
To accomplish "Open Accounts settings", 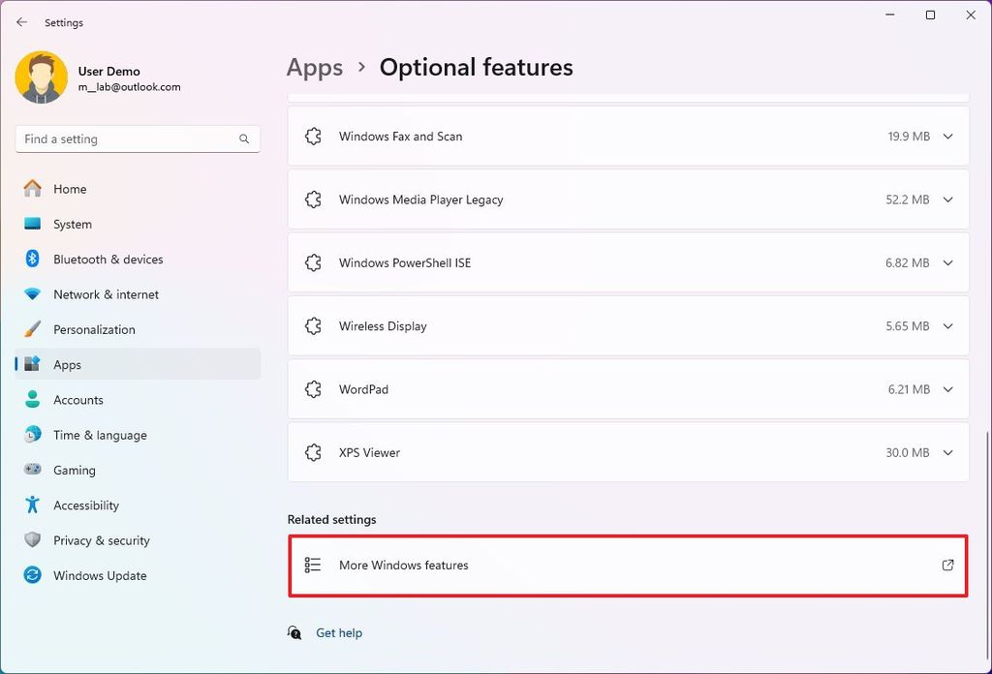I will pos(78,399).
